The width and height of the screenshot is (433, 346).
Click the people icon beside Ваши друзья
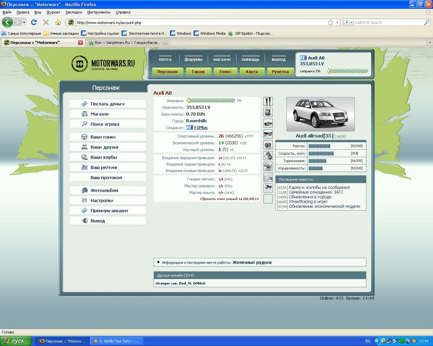(84, 147)
